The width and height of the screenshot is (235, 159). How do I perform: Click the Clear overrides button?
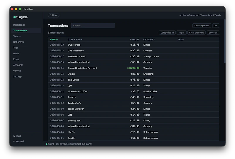[196, 33]
